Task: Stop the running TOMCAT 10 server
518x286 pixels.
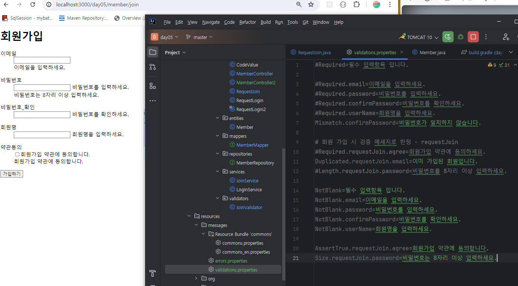Action: [473, 37]
